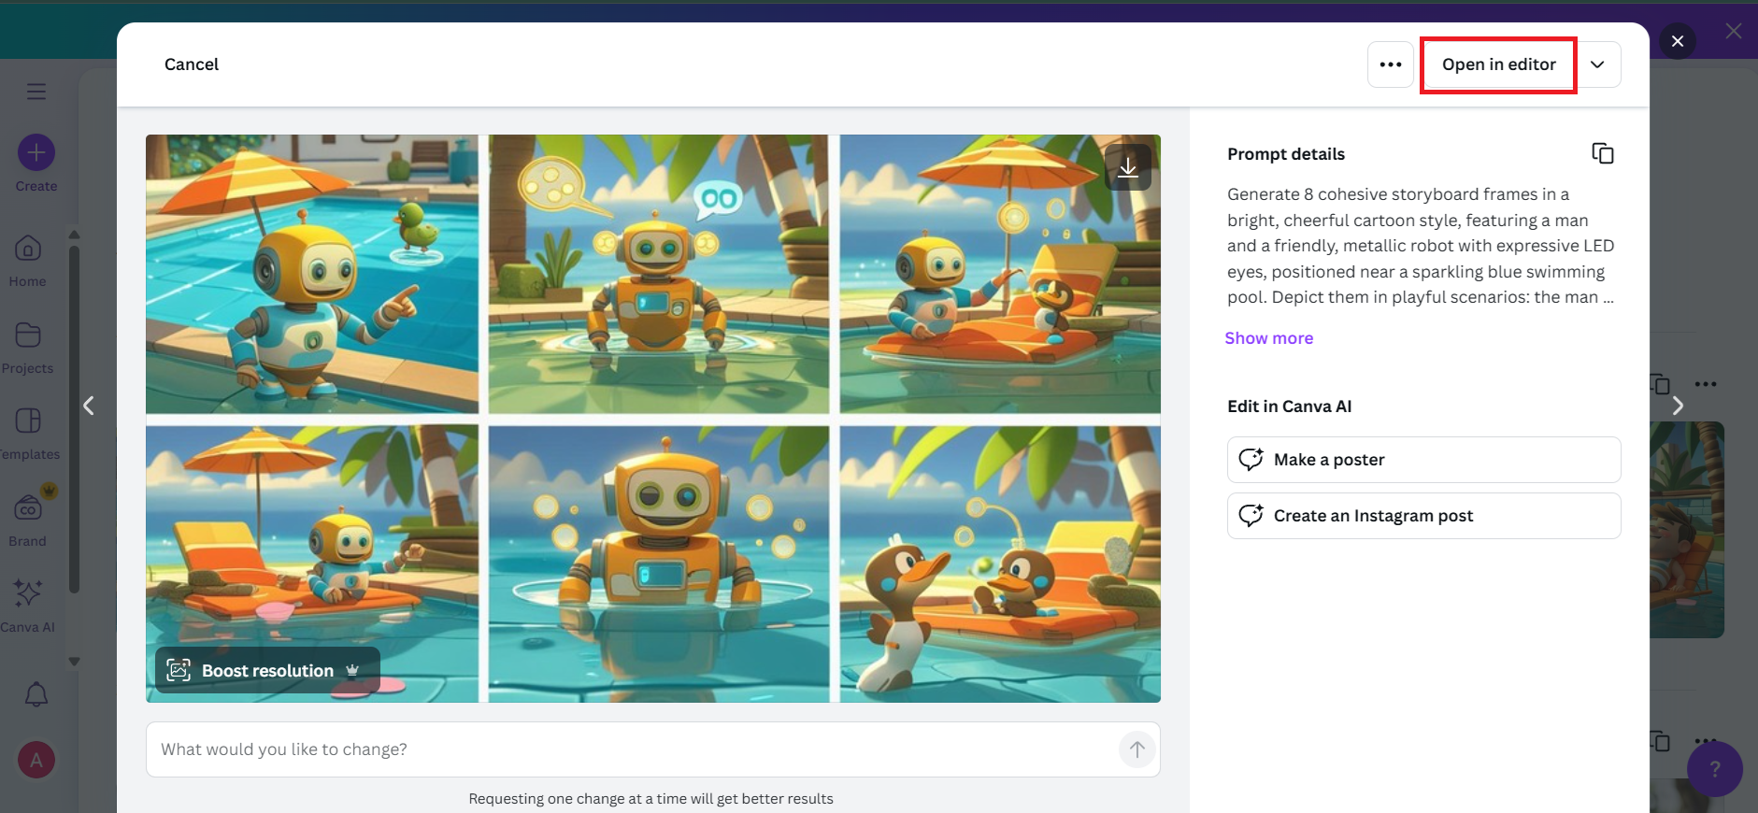The height and width of the screenshot is (813, 1758).
Task: Open the three-dot more options menu in dialog header
Action: click(1391, 64)
